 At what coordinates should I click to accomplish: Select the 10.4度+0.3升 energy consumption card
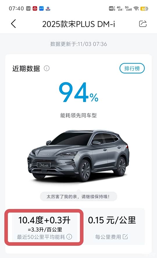[x=44, y=227]
